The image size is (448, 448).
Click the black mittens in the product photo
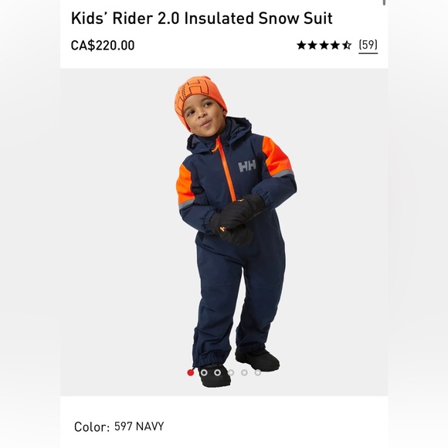237,219
